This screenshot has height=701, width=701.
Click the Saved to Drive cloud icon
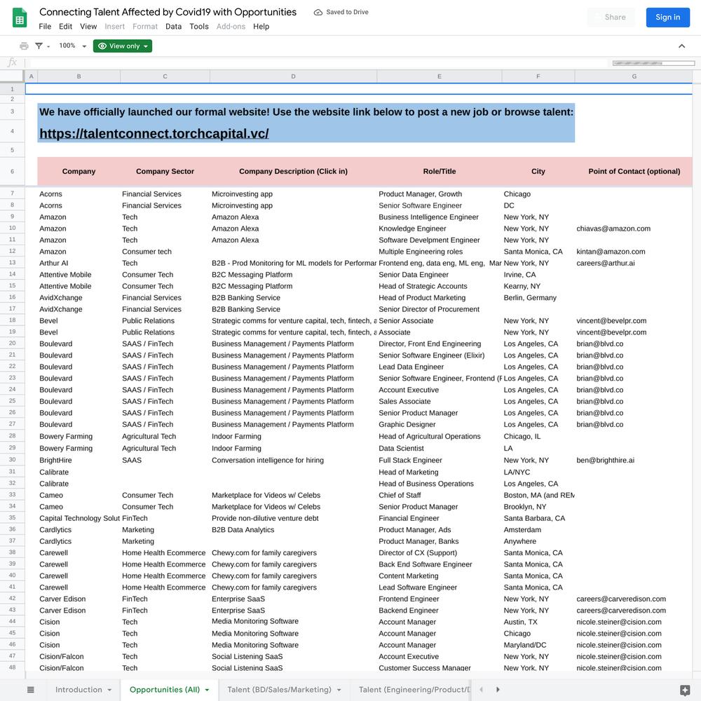click(318, 13)
